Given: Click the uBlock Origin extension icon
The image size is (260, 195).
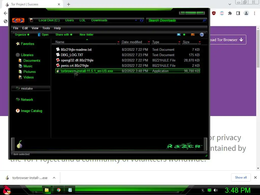Looking at the screenshot, I should (x=214, y=13).
